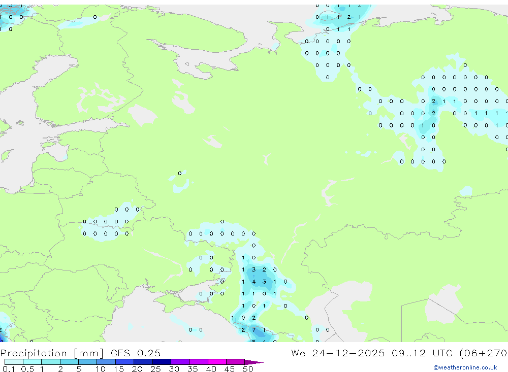
Task: Select the 5–10 mm legend color swatch
Action: [88, 362]
